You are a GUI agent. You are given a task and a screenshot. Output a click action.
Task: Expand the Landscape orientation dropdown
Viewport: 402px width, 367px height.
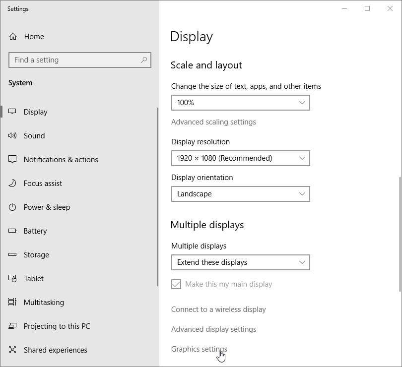240,194
